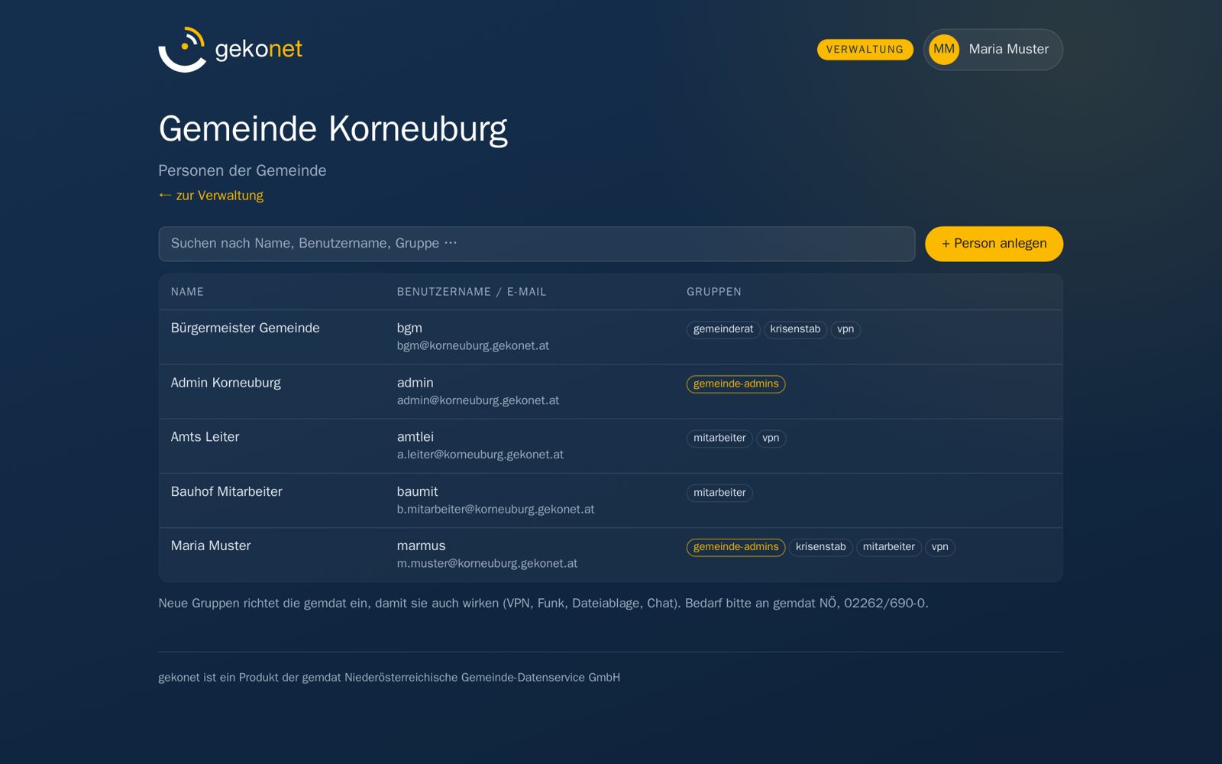Click Personen der Gemeinde subtitle
Viewport: 1222px width, 764px height.
click(242, 171)
